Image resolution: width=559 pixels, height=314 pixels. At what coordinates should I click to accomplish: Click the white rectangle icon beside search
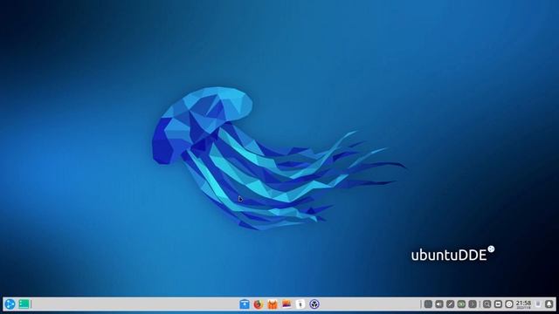[x=498, y=304]
